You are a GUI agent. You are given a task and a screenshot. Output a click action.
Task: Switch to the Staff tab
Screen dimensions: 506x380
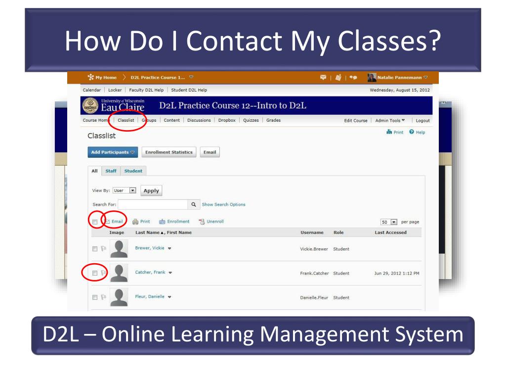(111, 171)
